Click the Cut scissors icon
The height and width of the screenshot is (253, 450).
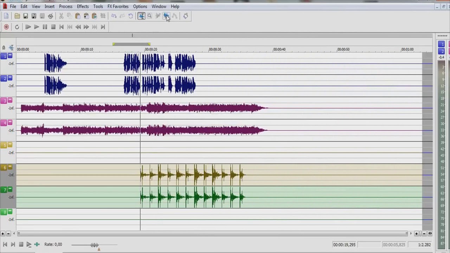pos(61,16)
